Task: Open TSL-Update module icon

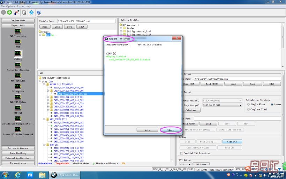Action: 18,86
